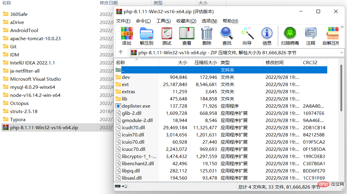Sort Explorer by Name (名称) header
This screenshot has height=194, width=347.
coord(7,3)
